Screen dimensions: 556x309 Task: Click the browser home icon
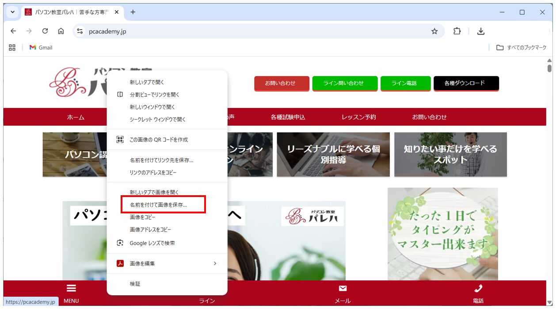61,31
